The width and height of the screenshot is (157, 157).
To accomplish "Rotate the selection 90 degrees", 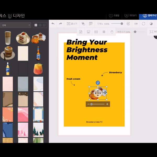I will point(128,24).
